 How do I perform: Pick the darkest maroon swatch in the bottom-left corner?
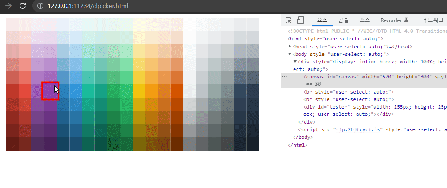[x=12, y=144]
